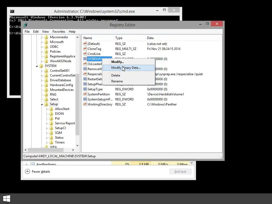Click the OsLoaderPath string value icon

[x=85, y=64]
